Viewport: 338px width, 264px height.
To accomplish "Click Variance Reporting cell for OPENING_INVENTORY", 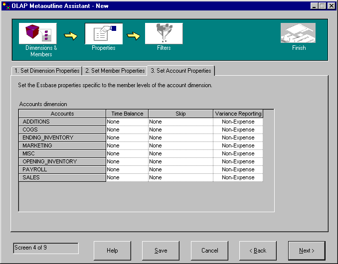I will tap(238, 161).
